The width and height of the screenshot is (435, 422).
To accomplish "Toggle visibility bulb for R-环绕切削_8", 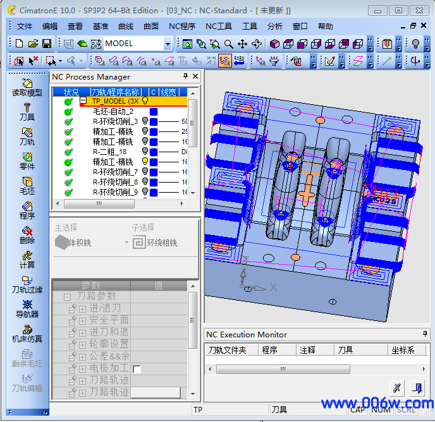I will click(x=145, y=181).
